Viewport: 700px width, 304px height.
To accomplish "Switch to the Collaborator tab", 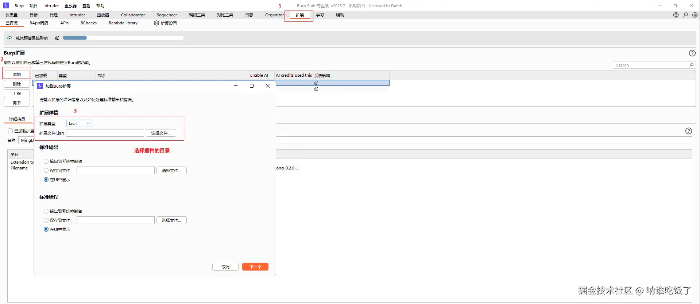I will 133,15.
